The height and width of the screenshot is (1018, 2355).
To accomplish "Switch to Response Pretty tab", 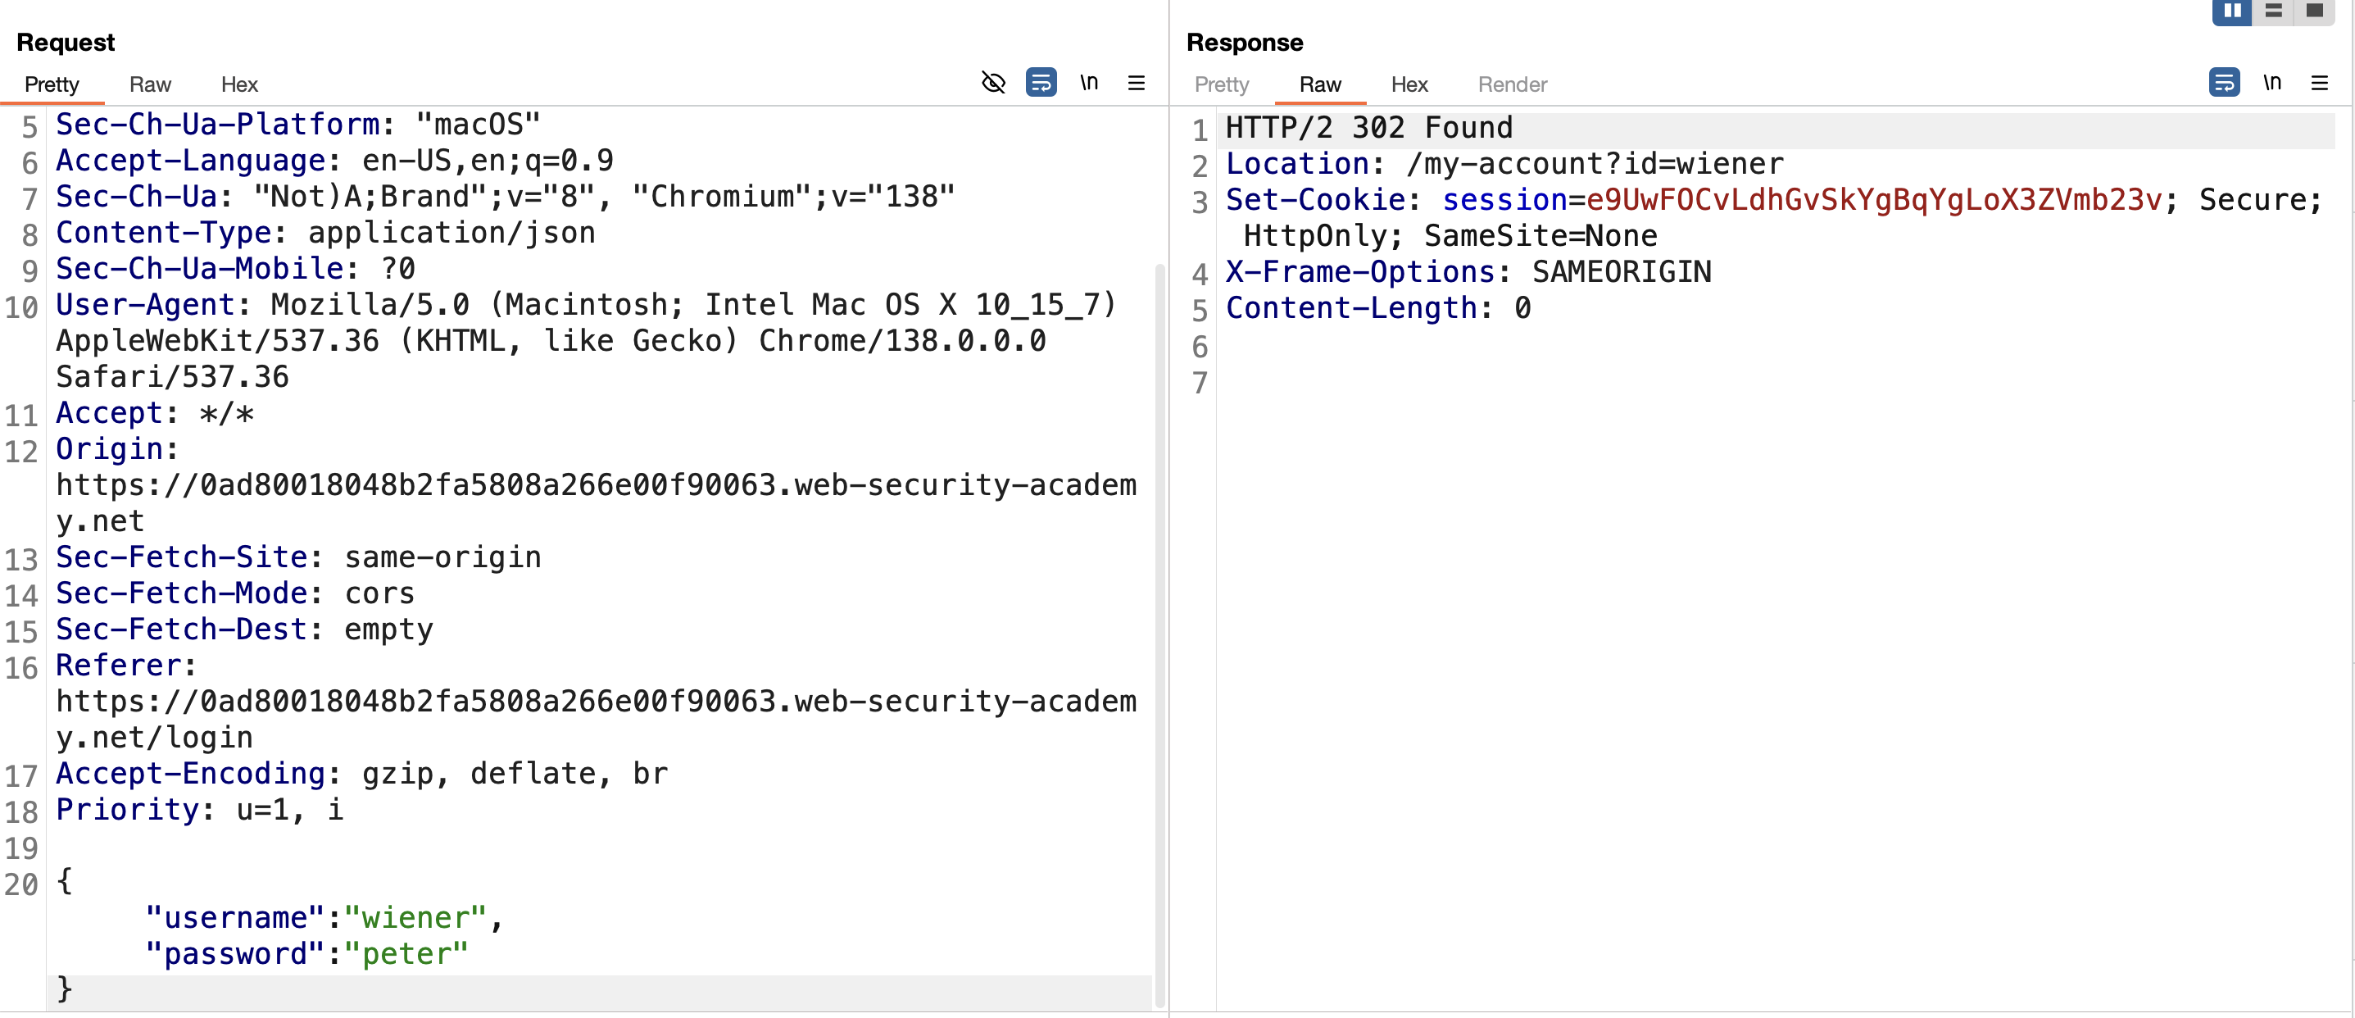I will (x=1222, y=84).
